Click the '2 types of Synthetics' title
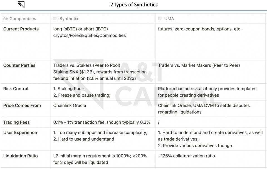The image size is (267, 169). (x=134, y=5)
